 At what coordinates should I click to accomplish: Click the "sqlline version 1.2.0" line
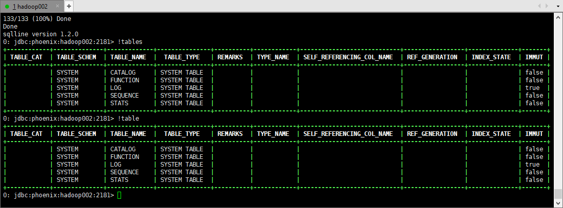coord(40,34)
